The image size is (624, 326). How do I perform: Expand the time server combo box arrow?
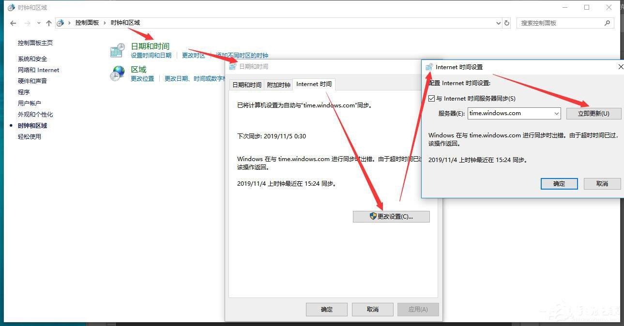pos(556,114)
